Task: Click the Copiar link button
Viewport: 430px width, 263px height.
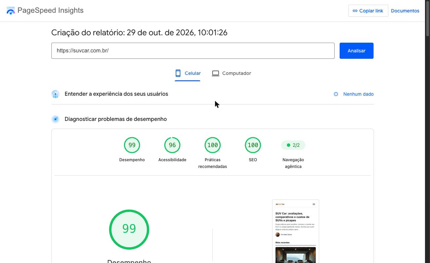Action: coord(368,11)
